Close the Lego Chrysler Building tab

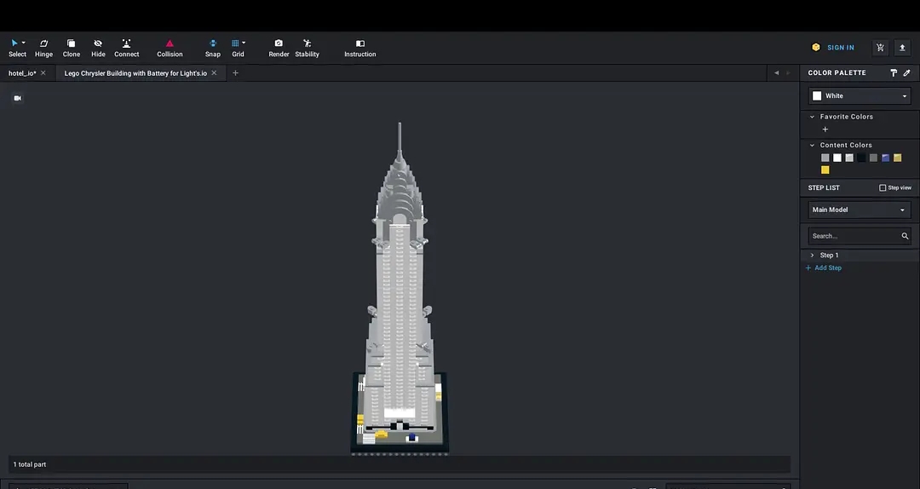[214, 72]
